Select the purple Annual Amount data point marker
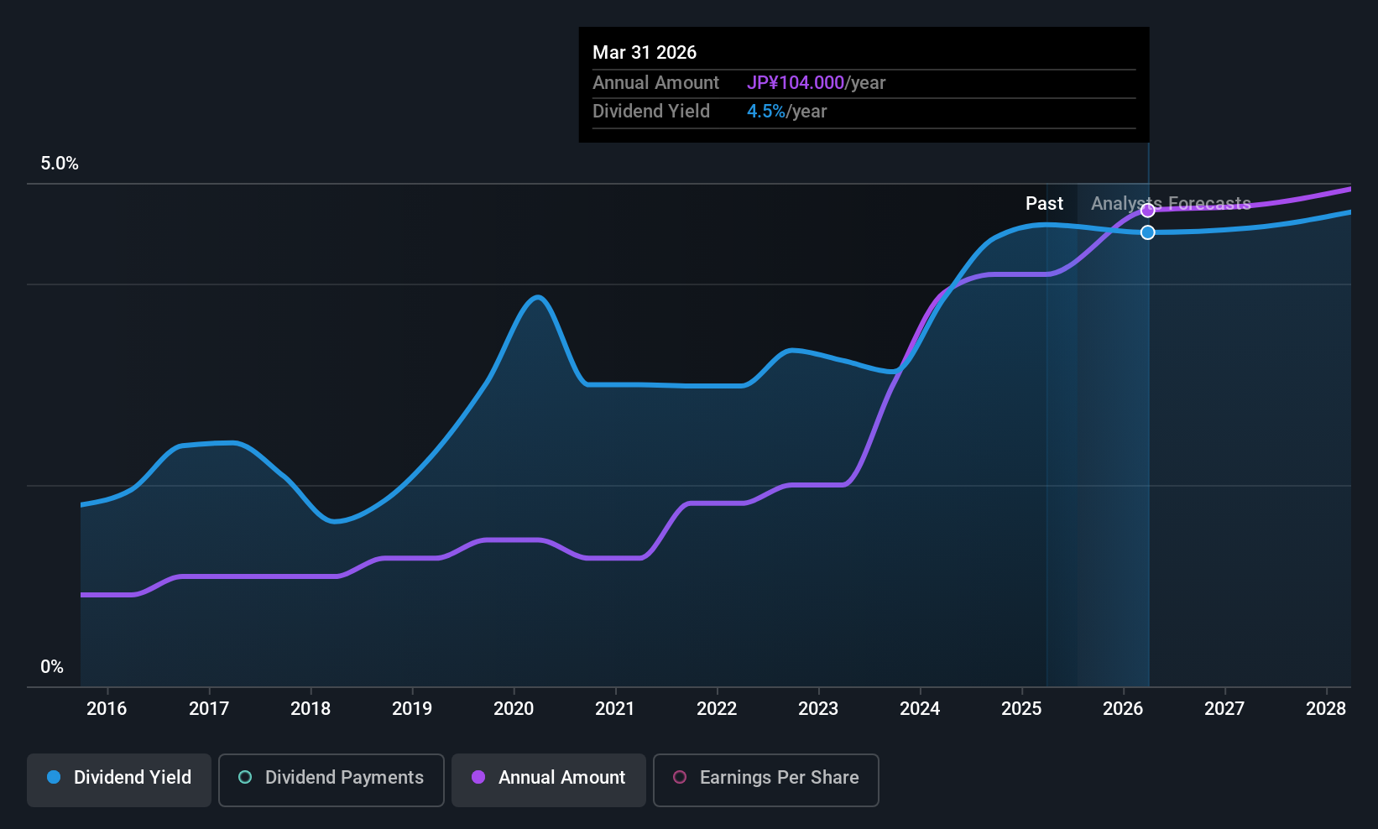The height and width of the screenshot is (829, 1378). pos(1148,211)
